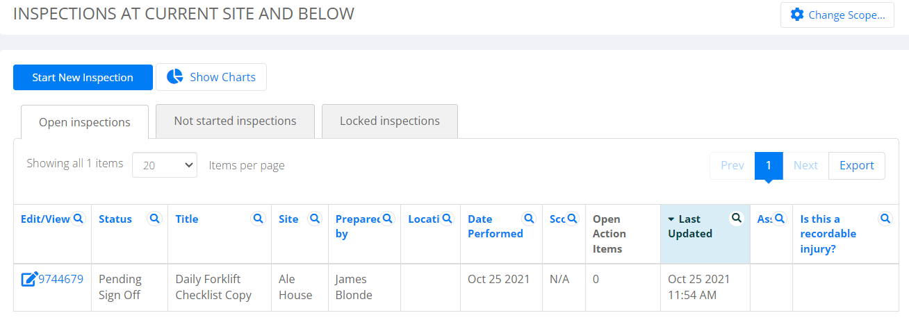The height and width of the screenshot is (322, 909).
Task: Click Start New Inspection button
Action: click(83, 77)
